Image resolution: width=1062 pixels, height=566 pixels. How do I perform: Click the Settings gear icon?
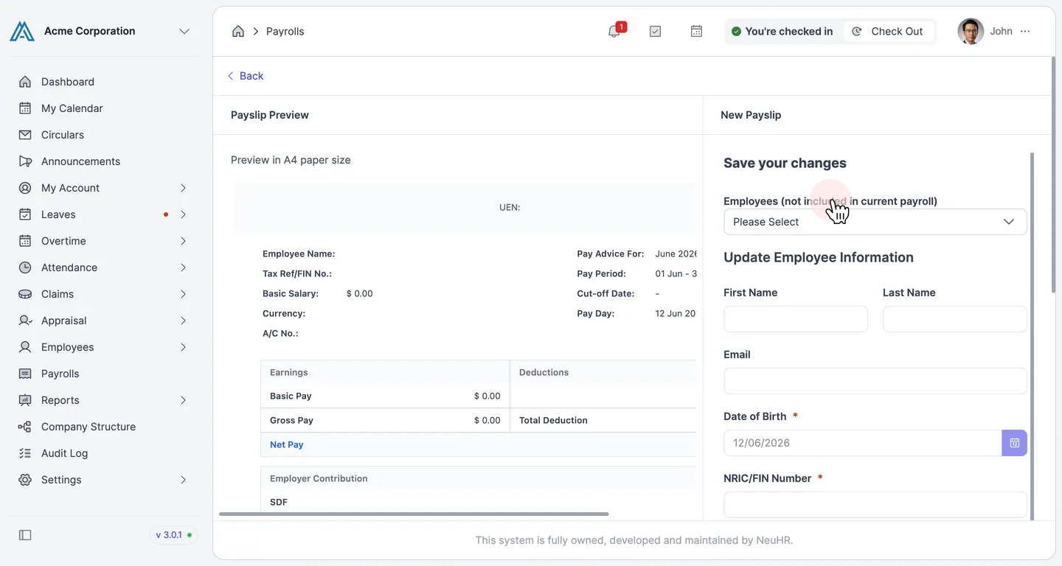click(x=25, y=480)
